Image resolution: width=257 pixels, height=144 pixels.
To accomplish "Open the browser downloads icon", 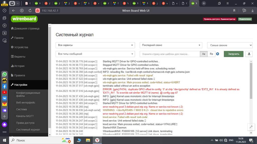I will pos(252,11).
